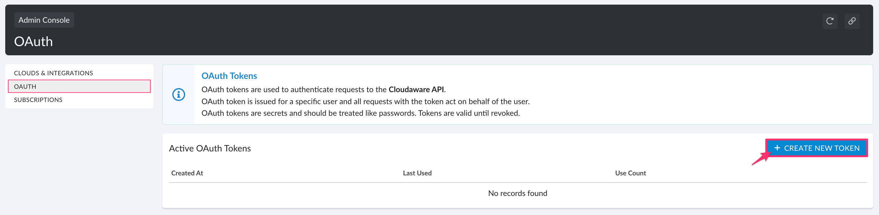Click the blue info circle icon
This screenshot has width=879, height=215.
pyautogui.click(x=178, y=94)
